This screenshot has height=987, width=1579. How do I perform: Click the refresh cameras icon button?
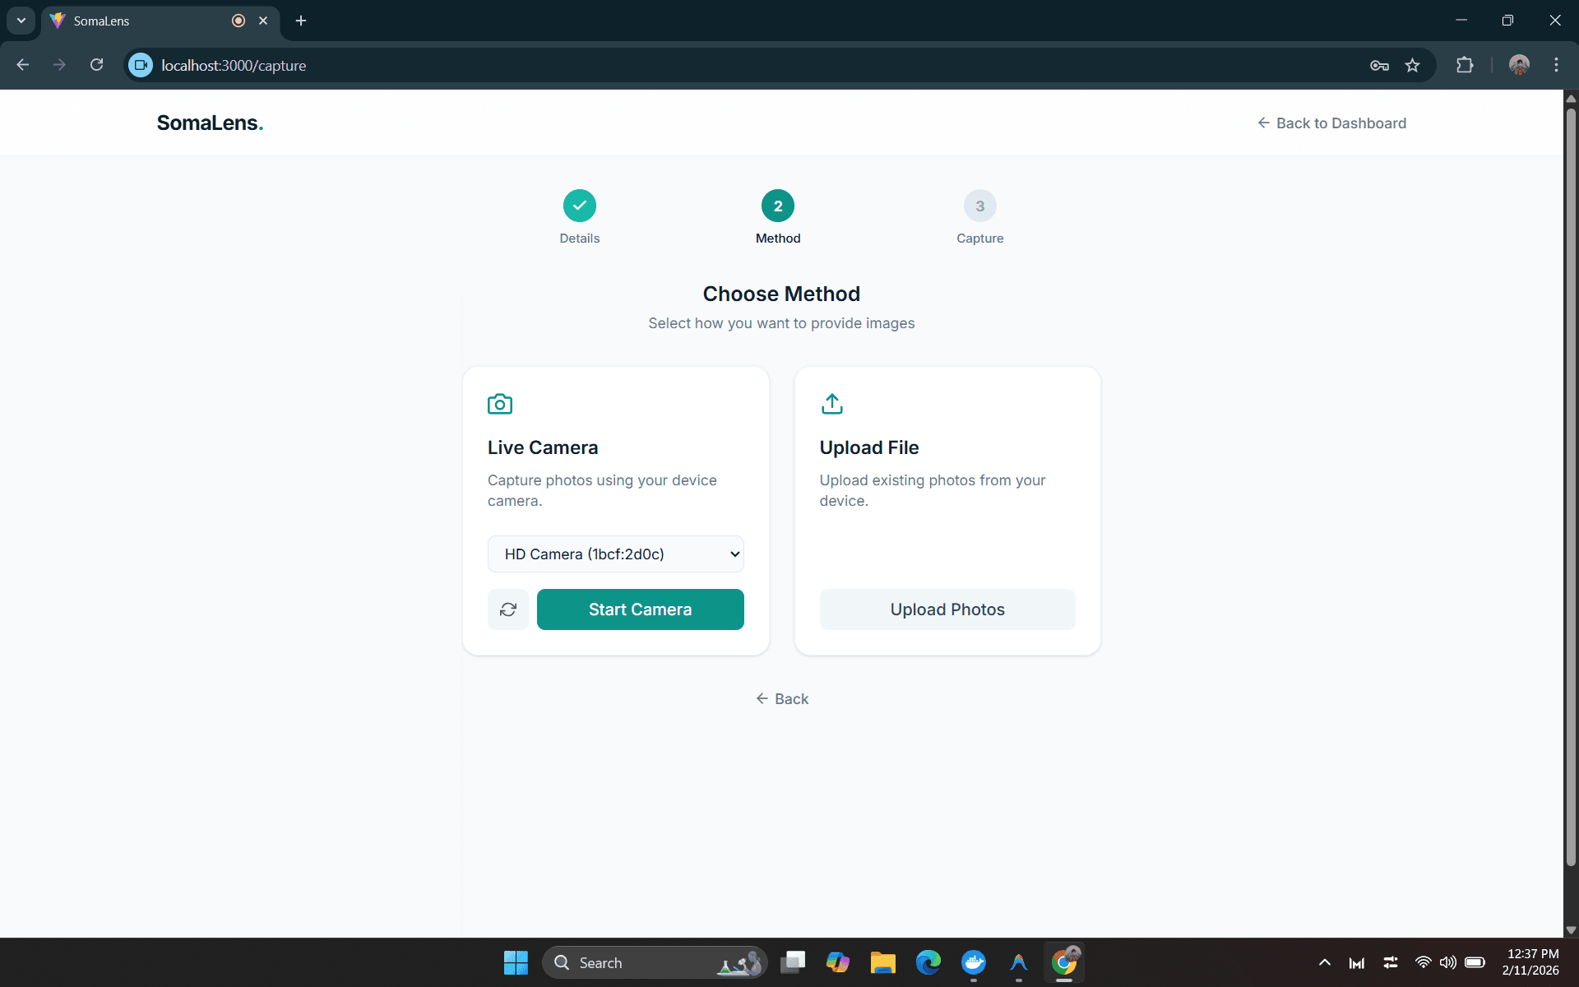[x=508, y=609]
